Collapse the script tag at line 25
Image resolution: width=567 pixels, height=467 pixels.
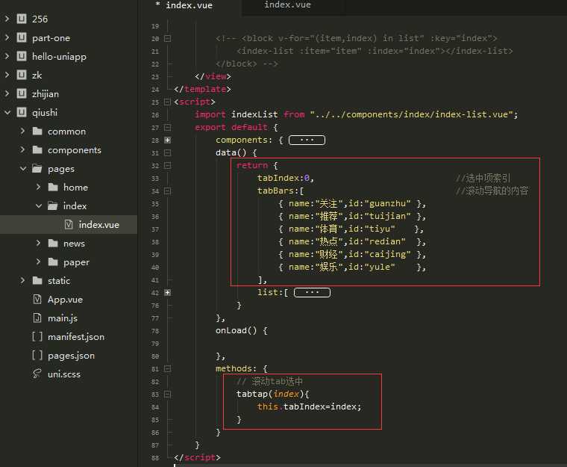167,102
